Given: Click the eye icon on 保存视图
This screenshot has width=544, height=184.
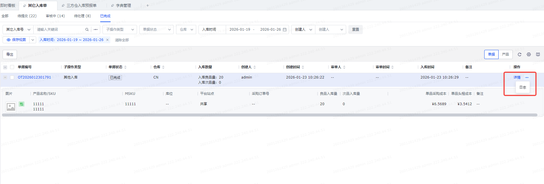Looking at the screenshot, I should (x=9, y=40).
